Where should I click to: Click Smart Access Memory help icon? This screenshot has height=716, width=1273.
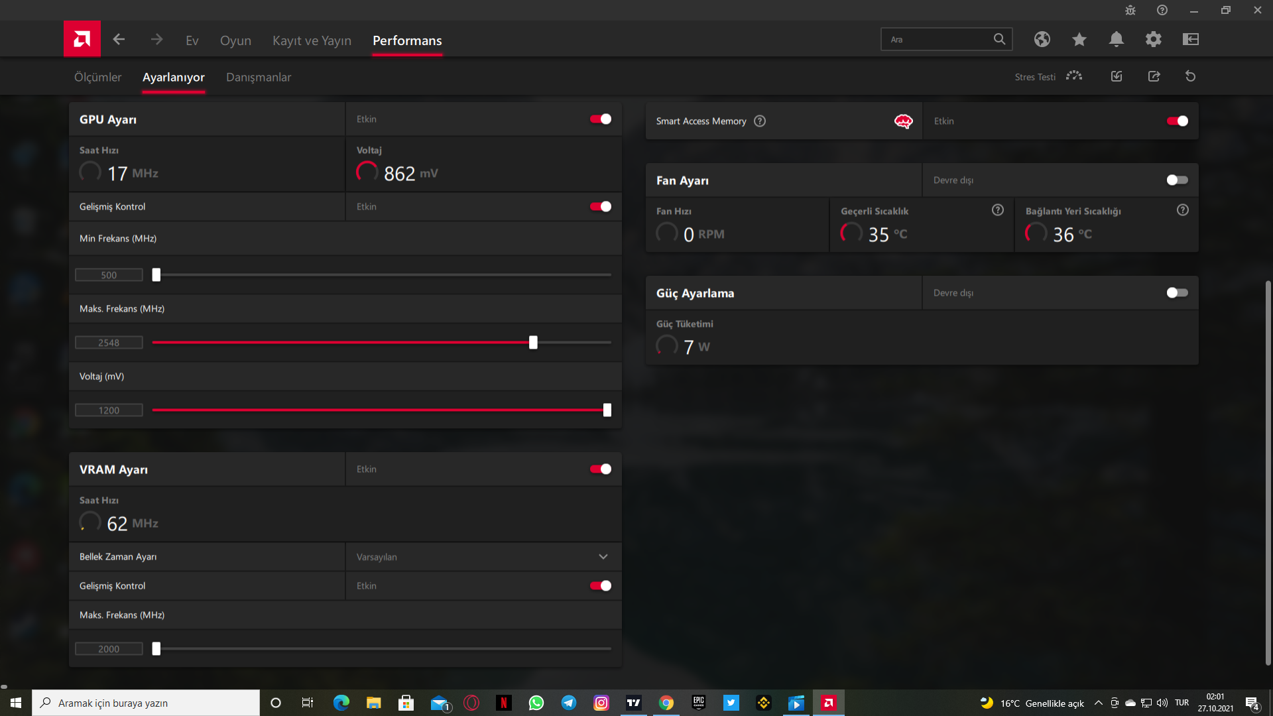tap(760, 121)
